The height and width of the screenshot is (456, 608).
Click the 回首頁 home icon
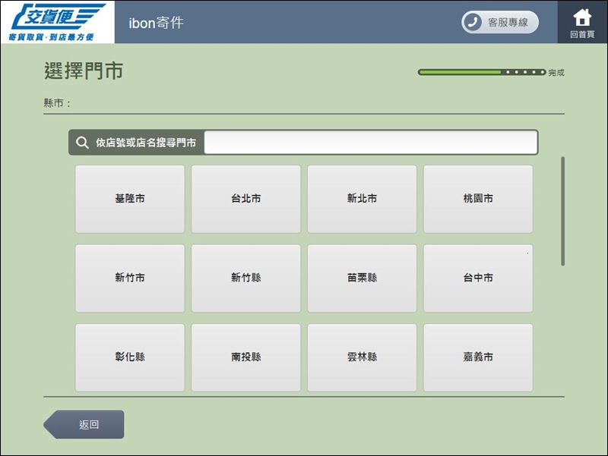click(x=582, y=18)
